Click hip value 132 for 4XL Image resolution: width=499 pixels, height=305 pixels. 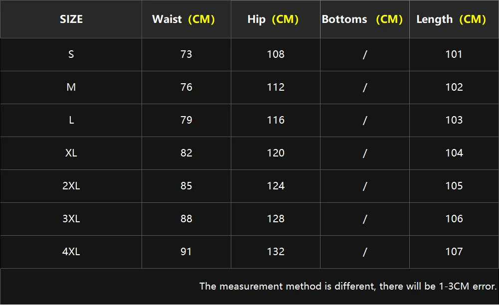tap(276, 252)
